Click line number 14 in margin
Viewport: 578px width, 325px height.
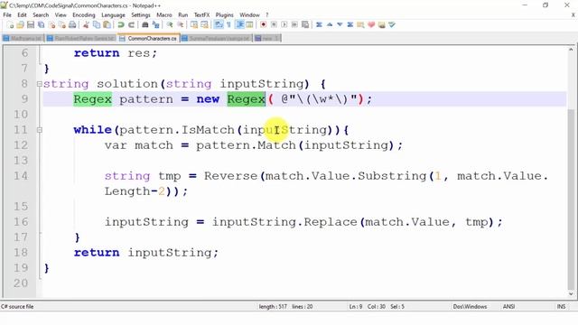tap(21, 176)
